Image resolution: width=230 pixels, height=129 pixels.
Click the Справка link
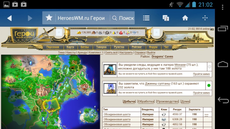(140, 53)
